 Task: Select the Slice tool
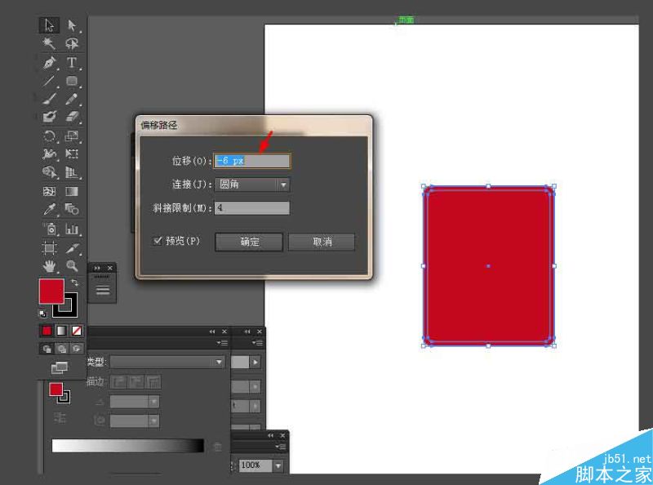[x=72, y=248]
